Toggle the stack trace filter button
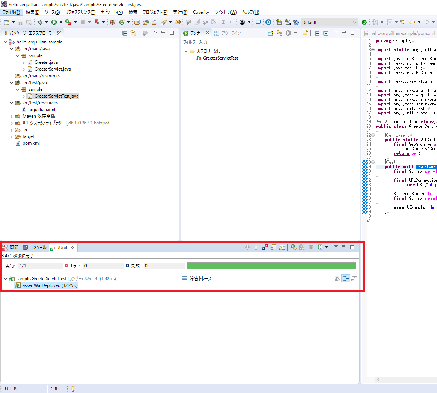This screenshot has width=437, height=393. pos(345,278)
